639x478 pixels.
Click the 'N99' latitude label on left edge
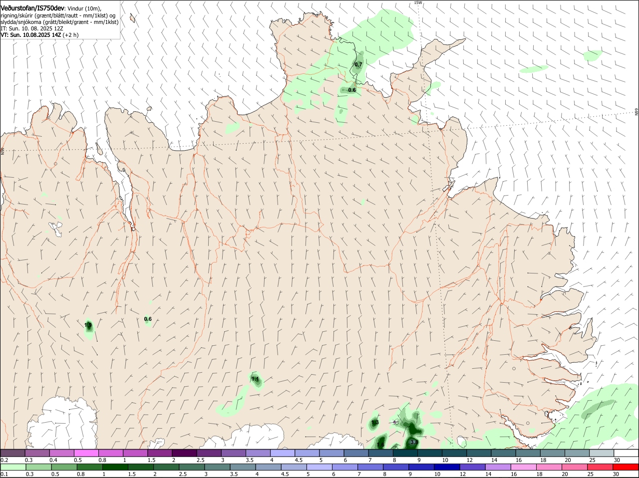pyautogui.click(x=2, y=150)
